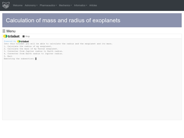Click the page title heading banner
Image resolution: width=184 pixels, height=138 pixels.
coord(92,20)
